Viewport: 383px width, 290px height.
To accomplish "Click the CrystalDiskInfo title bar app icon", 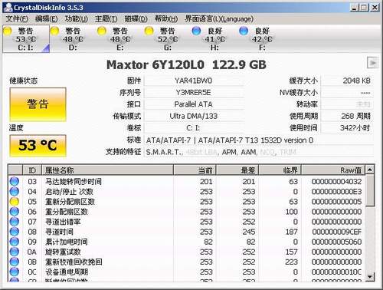I will pyautogui.click(x=8, y=8).
